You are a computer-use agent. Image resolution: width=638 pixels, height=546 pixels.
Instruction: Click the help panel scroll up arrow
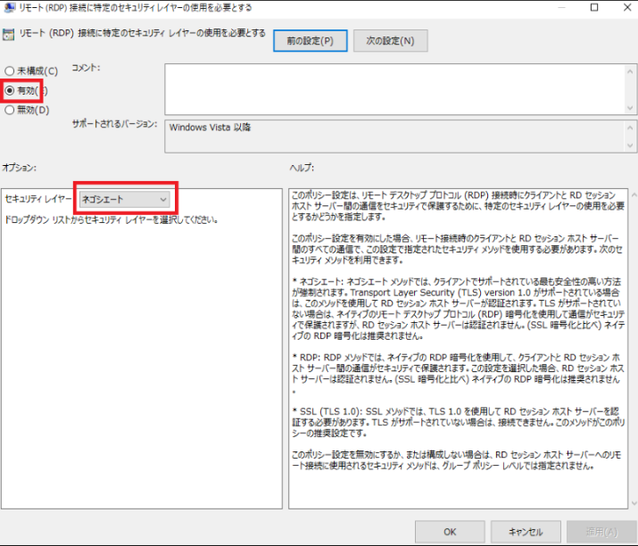click(634, 194)
